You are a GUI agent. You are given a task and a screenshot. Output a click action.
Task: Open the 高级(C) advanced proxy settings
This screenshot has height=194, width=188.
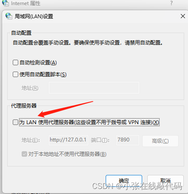[160, 141]
